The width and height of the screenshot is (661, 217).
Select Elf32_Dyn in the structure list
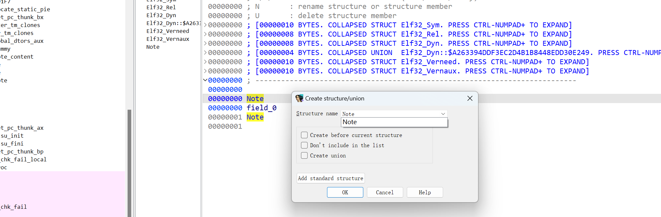[161, 15]
